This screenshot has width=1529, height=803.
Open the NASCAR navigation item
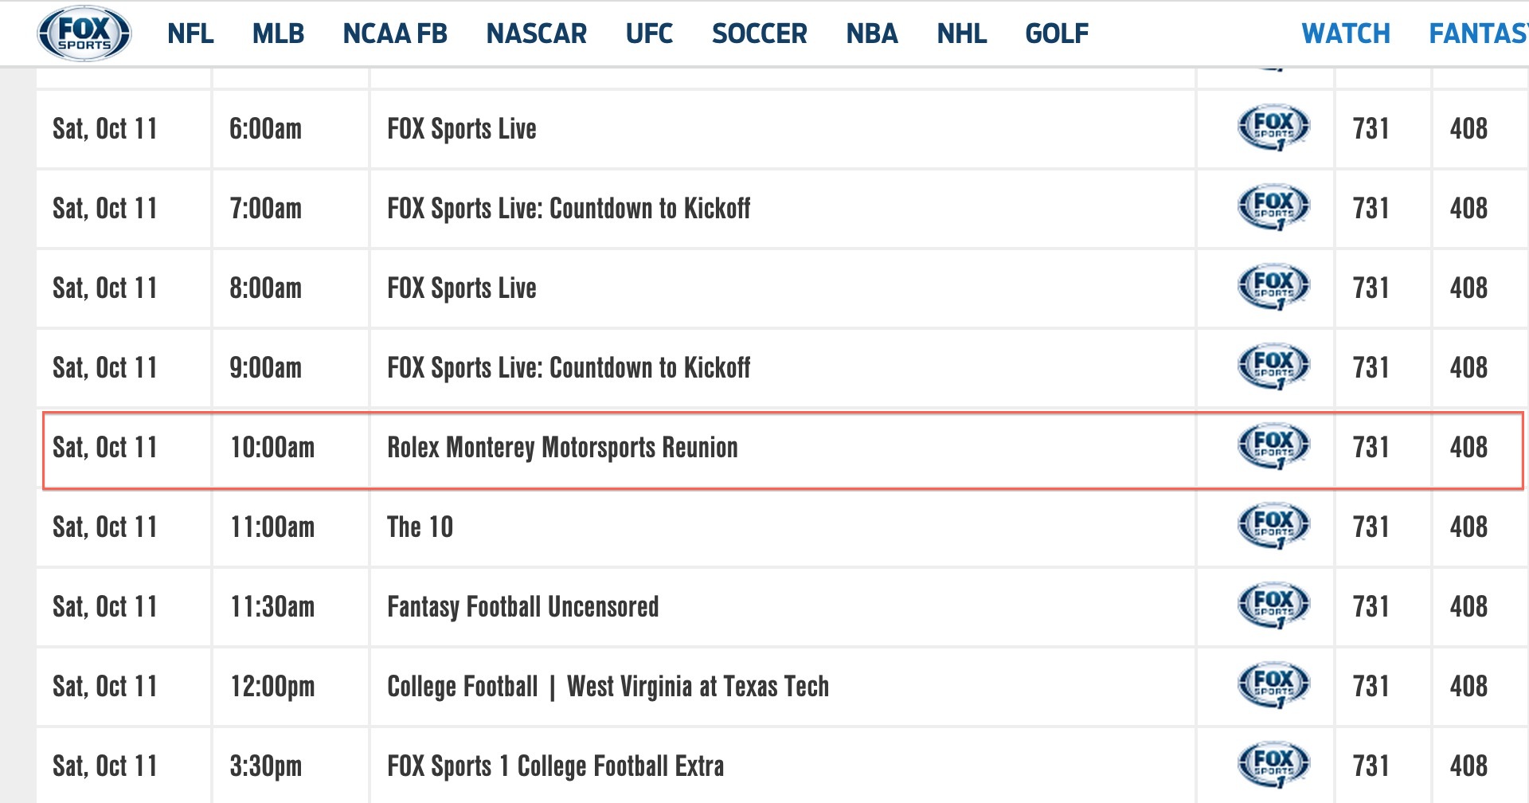(x=537, y=33)
